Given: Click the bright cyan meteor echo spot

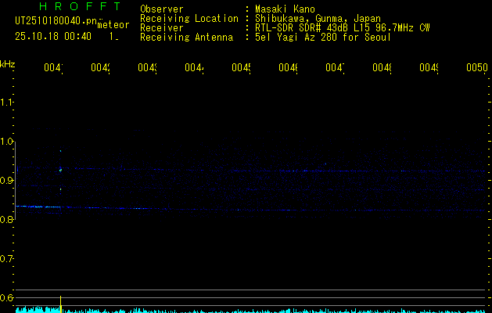Looking at the screenshot, I should coord(60,169).
